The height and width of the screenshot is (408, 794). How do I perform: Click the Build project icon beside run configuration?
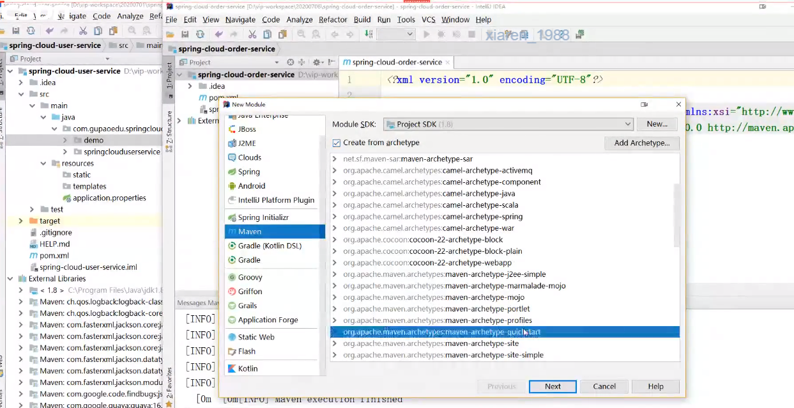369,35
